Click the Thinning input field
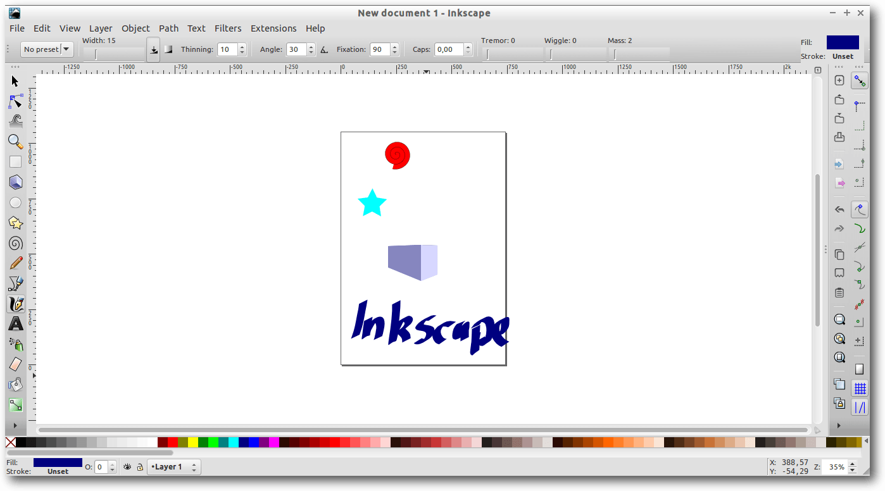The image size is (885, 491). tap(227, 49)
